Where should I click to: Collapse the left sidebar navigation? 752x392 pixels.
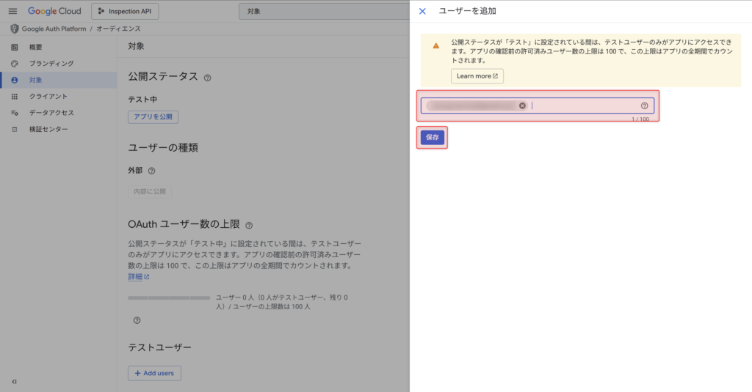point(14,381)
